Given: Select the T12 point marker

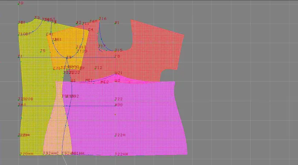Looking at the screenshot, I should tap(95, 69).
